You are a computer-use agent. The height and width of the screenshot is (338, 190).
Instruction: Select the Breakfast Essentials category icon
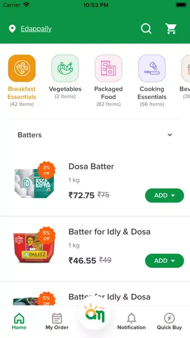[22, 68]
